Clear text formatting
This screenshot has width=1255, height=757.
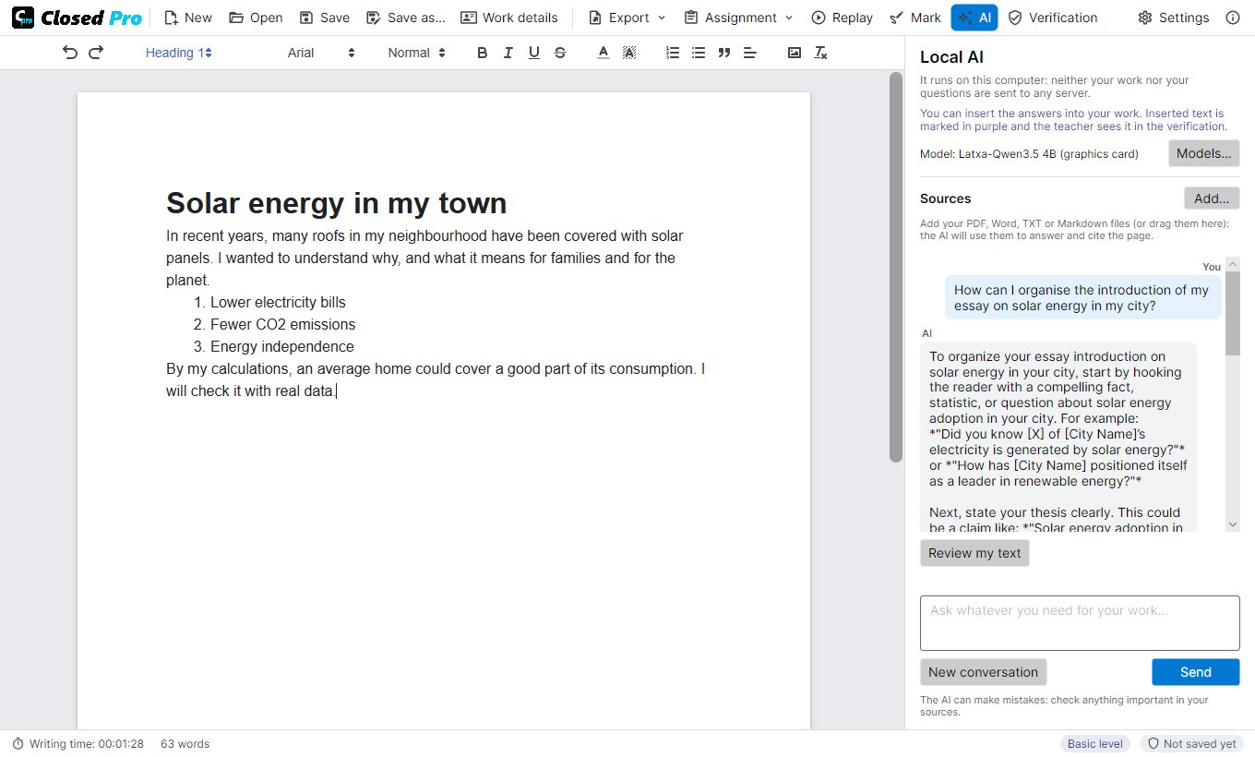coord(820,53)
